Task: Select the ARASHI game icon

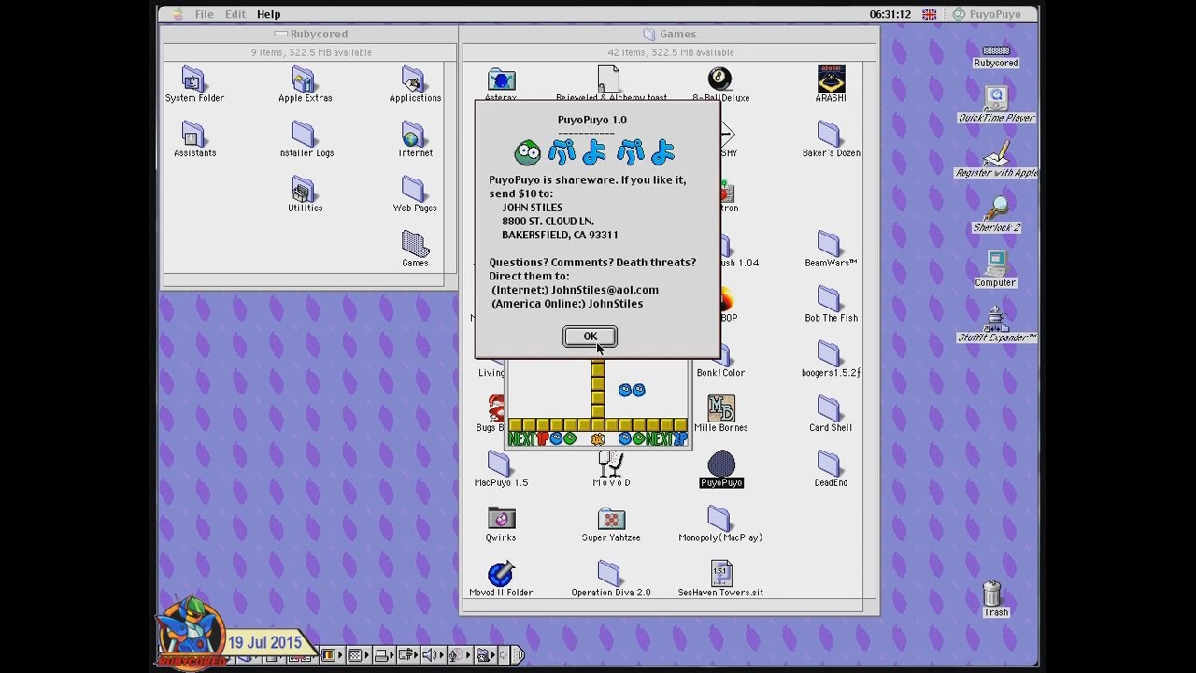Action: pyautogui.click(x=831, y=85)
